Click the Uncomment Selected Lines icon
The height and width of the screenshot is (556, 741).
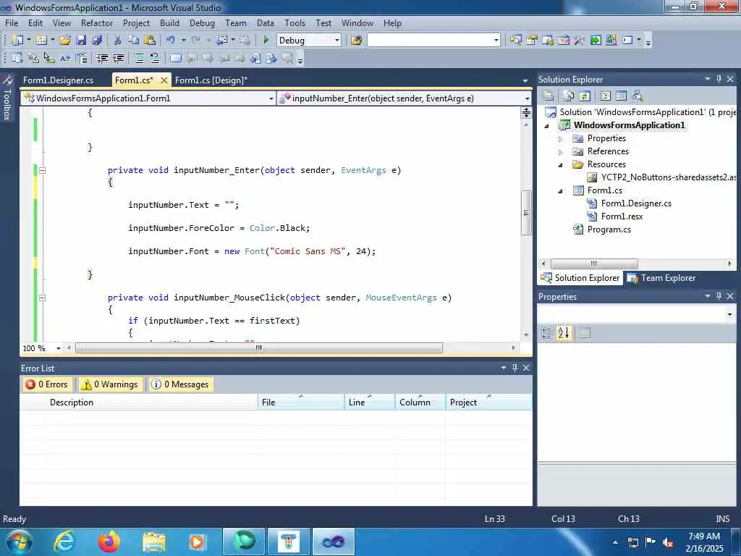155,58
